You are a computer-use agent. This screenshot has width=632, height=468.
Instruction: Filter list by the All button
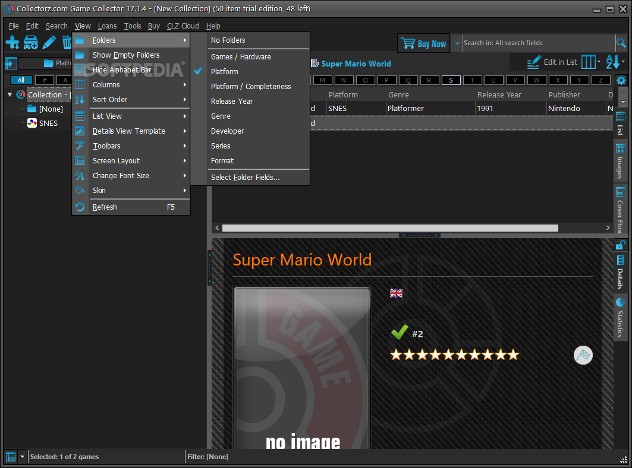point(21,80)
